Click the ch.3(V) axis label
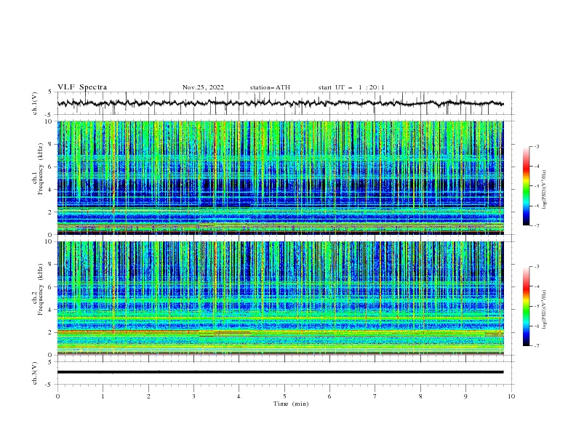 pyautogui.click(x=35, y=373)
